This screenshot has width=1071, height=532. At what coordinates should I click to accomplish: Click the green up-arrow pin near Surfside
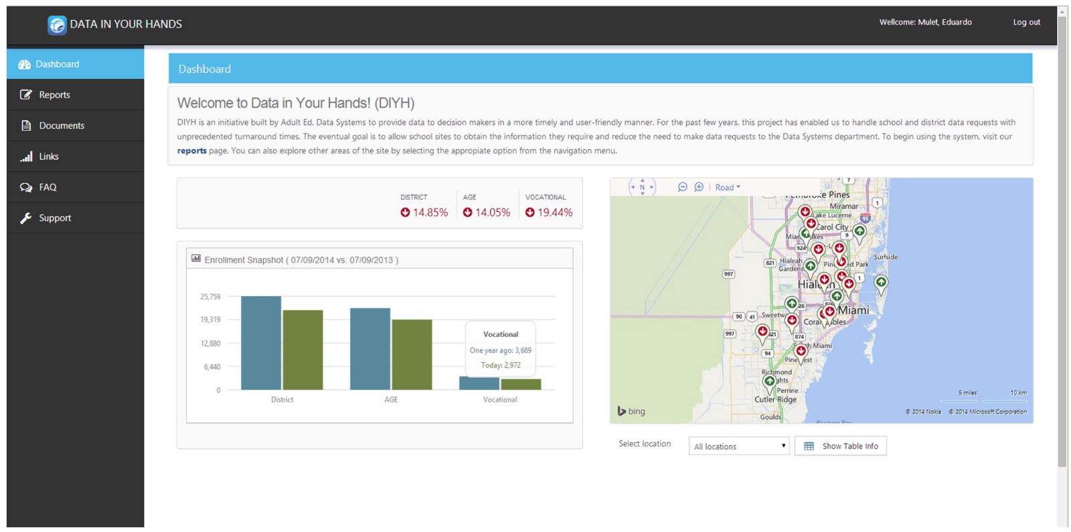tap(881, 283)
